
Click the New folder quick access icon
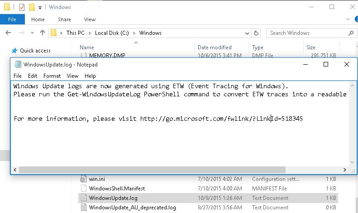(32, 7)
